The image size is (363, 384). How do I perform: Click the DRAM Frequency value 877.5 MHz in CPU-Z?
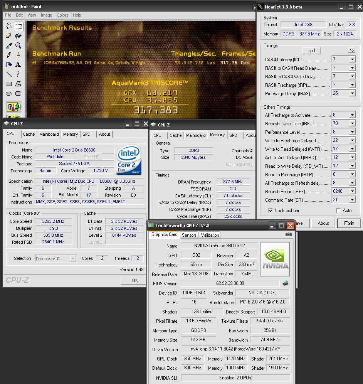click(x=233, y=182)
